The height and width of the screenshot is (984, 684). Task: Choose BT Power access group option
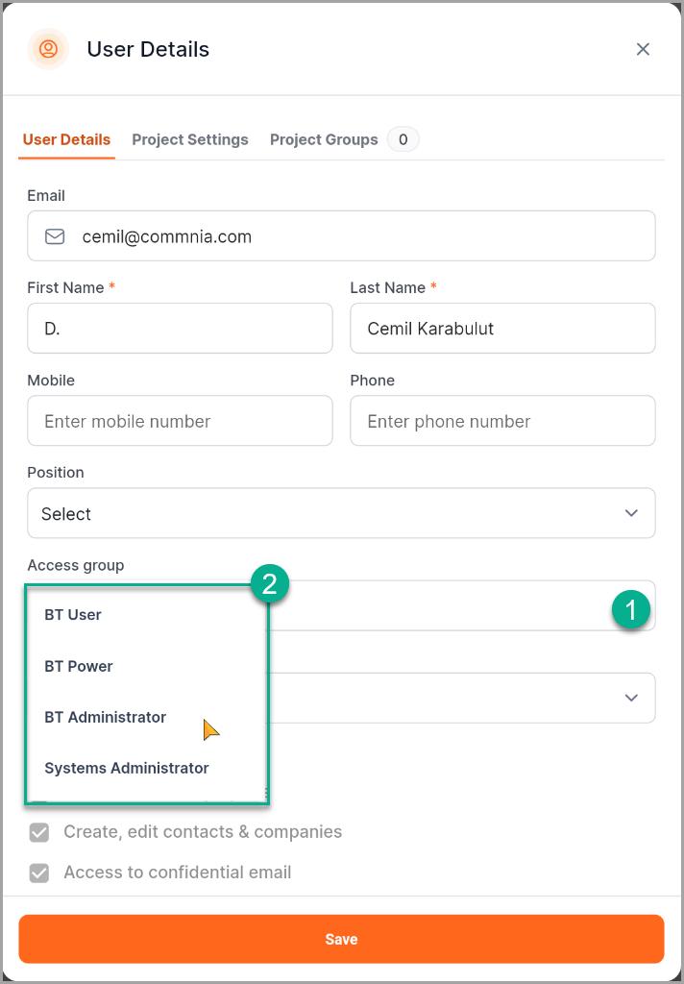[x=79, y=666]
